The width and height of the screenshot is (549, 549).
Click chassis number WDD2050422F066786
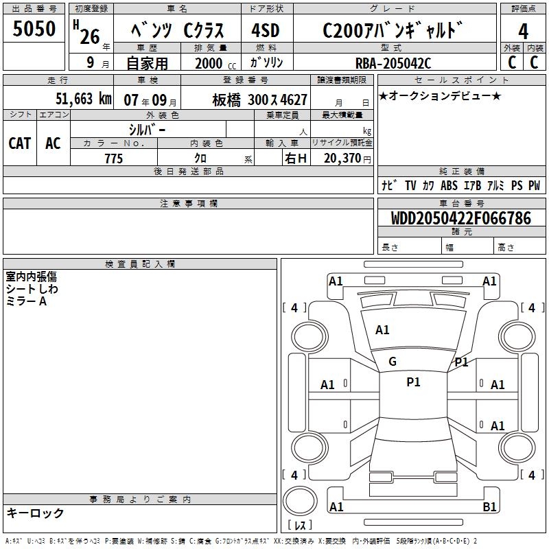[460, 218]
